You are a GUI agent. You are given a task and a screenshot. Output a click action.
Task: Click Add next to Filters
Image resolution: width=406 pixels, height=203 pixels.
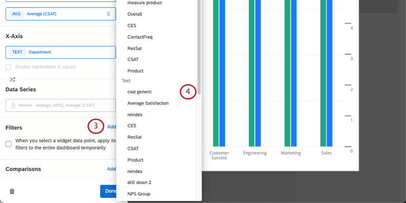pyautogui.click(x=112, y=127)
